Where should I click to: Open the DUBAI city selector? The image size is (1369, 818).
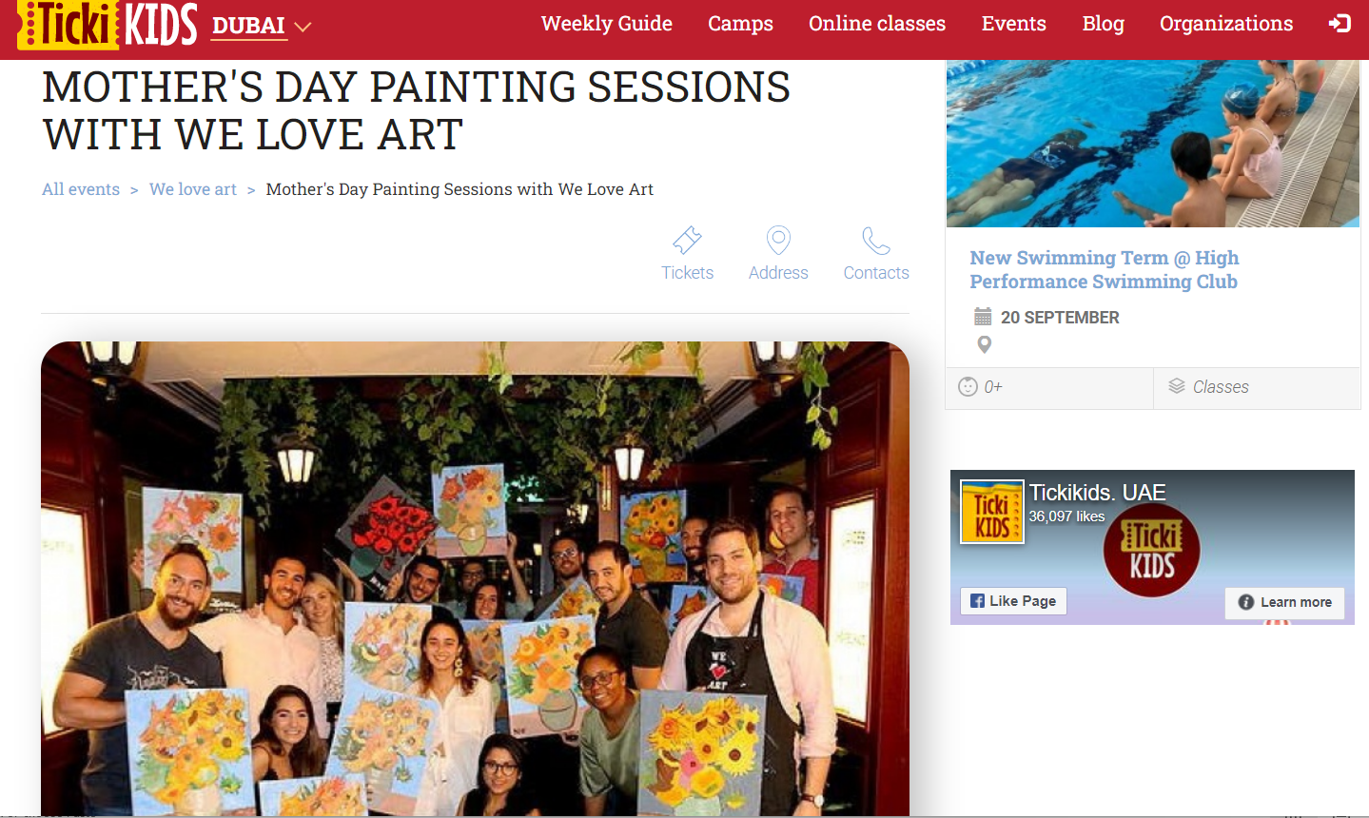248,26
